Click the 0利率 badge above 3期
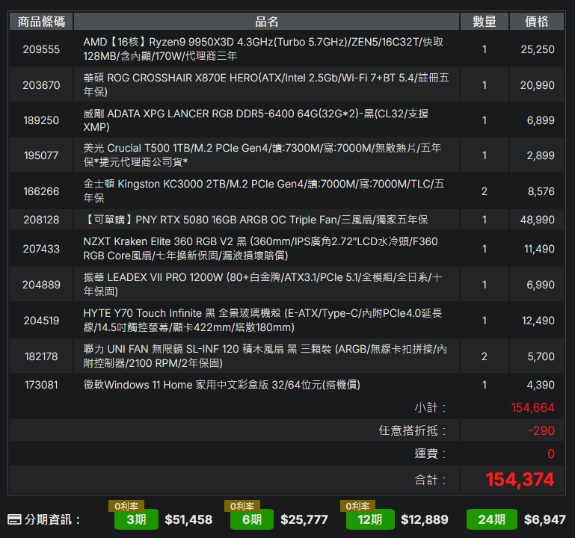The width and height of the screenshot is (575, 538). tap(126, 506)
